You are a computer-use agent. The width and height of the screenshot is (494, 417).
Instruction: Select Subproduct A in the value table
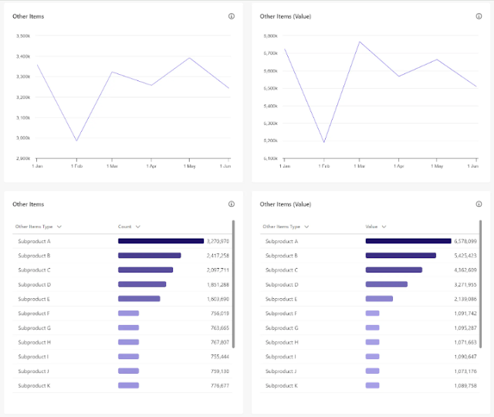click(x=281, y=241)
